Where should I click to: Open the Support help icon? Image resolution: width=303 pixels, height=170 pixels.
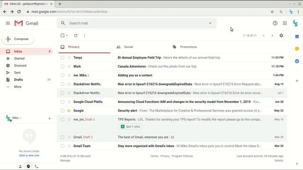(x=275, y=23)
